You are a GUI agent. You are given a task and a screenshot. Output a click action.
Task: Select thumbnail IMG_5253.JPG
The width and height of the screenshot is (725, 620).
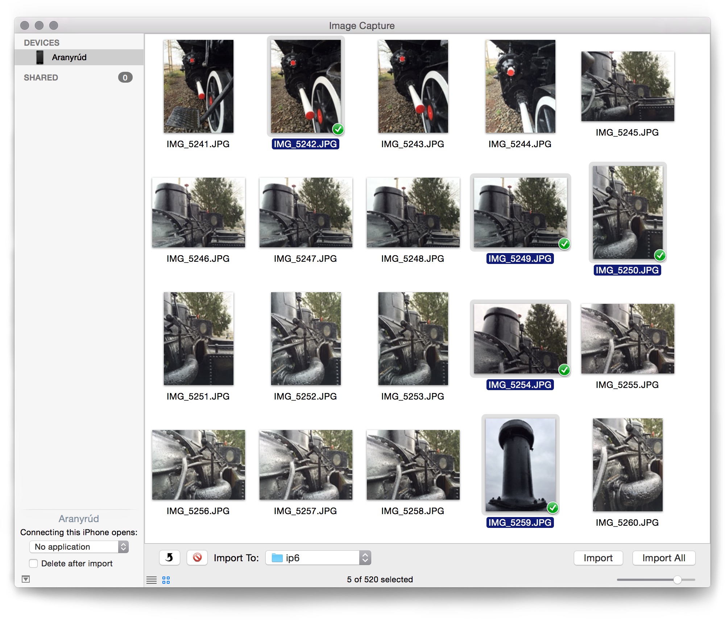coord(413,339)
